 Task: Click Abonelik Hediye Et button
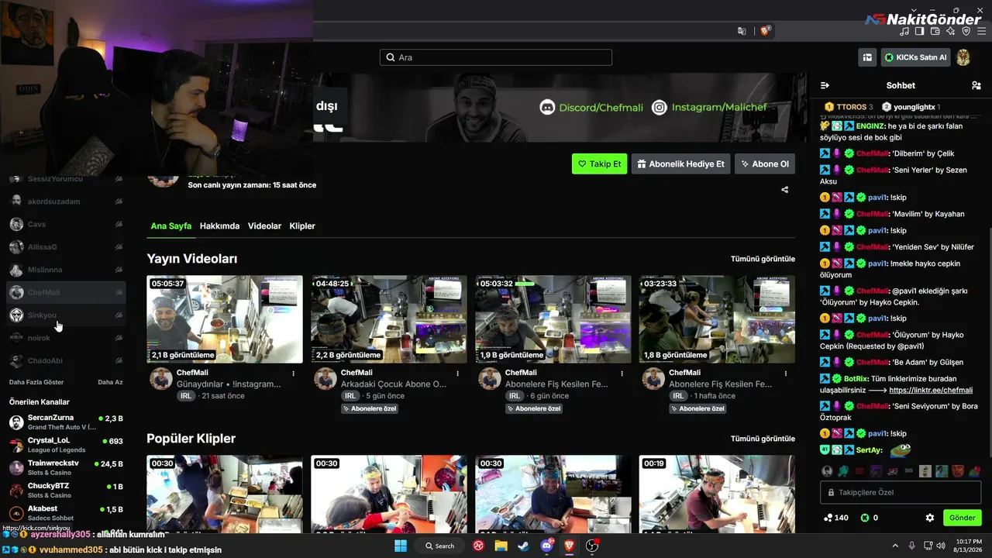click(x=681, y=164)
